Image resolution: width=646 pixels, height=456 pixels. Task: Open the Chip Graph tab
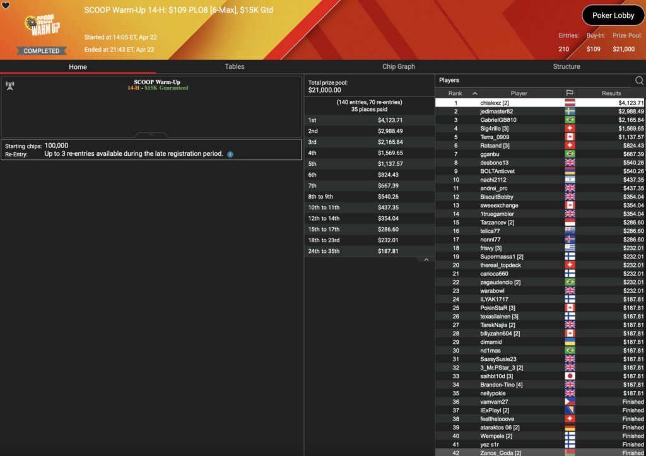point(399,67)
